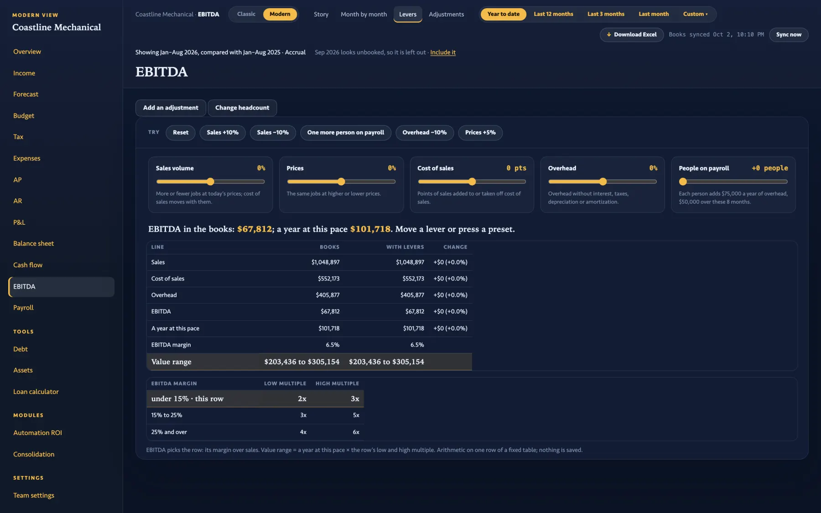
Task: Apply One more person on payroll preset
Action: [346, 133]
